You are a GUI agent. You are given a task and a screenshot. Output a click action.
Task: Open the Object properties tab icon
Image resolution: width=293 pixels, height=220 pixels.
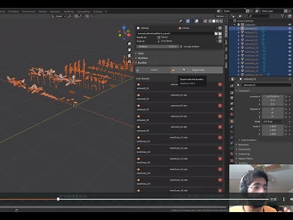pos(232,122)
